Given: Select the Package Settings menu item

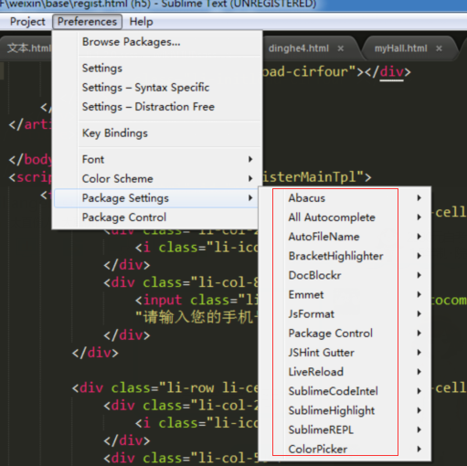Looking at the screenshot, I should coord(157,198).
